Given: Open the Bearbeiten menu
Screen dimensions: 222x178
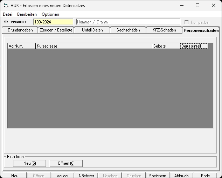Looking at the screenshot, I should tap(27, 14).
